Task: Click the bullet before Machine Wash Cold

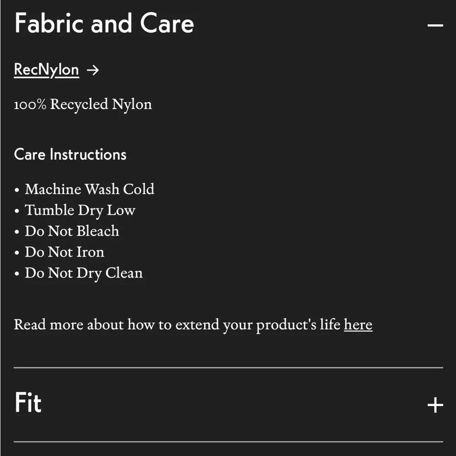Action: 17,190
